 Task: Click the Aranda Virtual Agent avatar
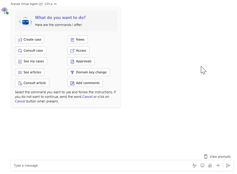[5, 10]
